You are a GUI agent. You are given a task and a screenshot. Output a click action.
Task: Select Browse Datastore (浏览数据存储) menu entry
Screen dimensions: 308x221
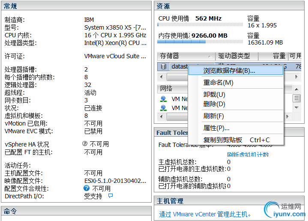(x=236, y=71)
